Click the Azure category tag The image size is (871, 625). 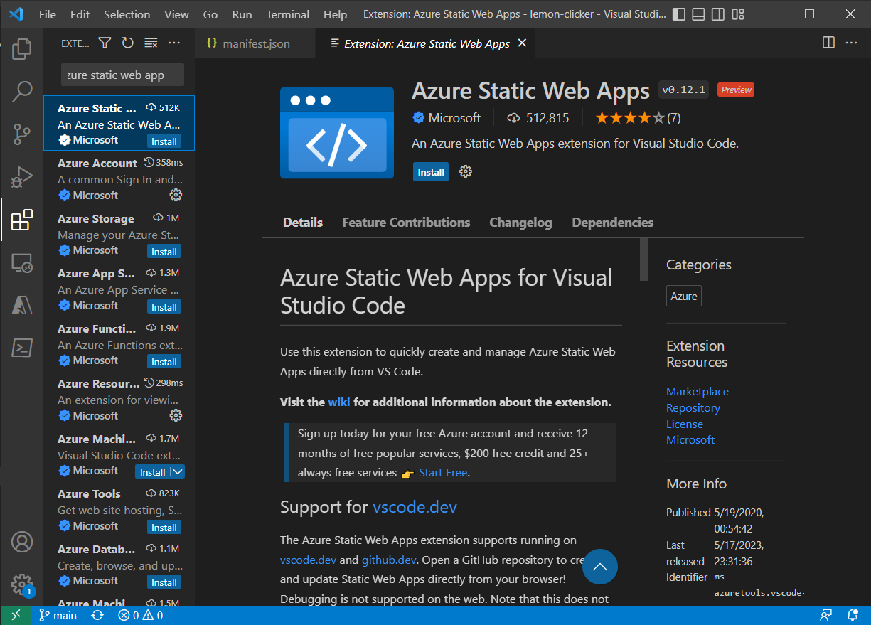click(x=684, y=297)
